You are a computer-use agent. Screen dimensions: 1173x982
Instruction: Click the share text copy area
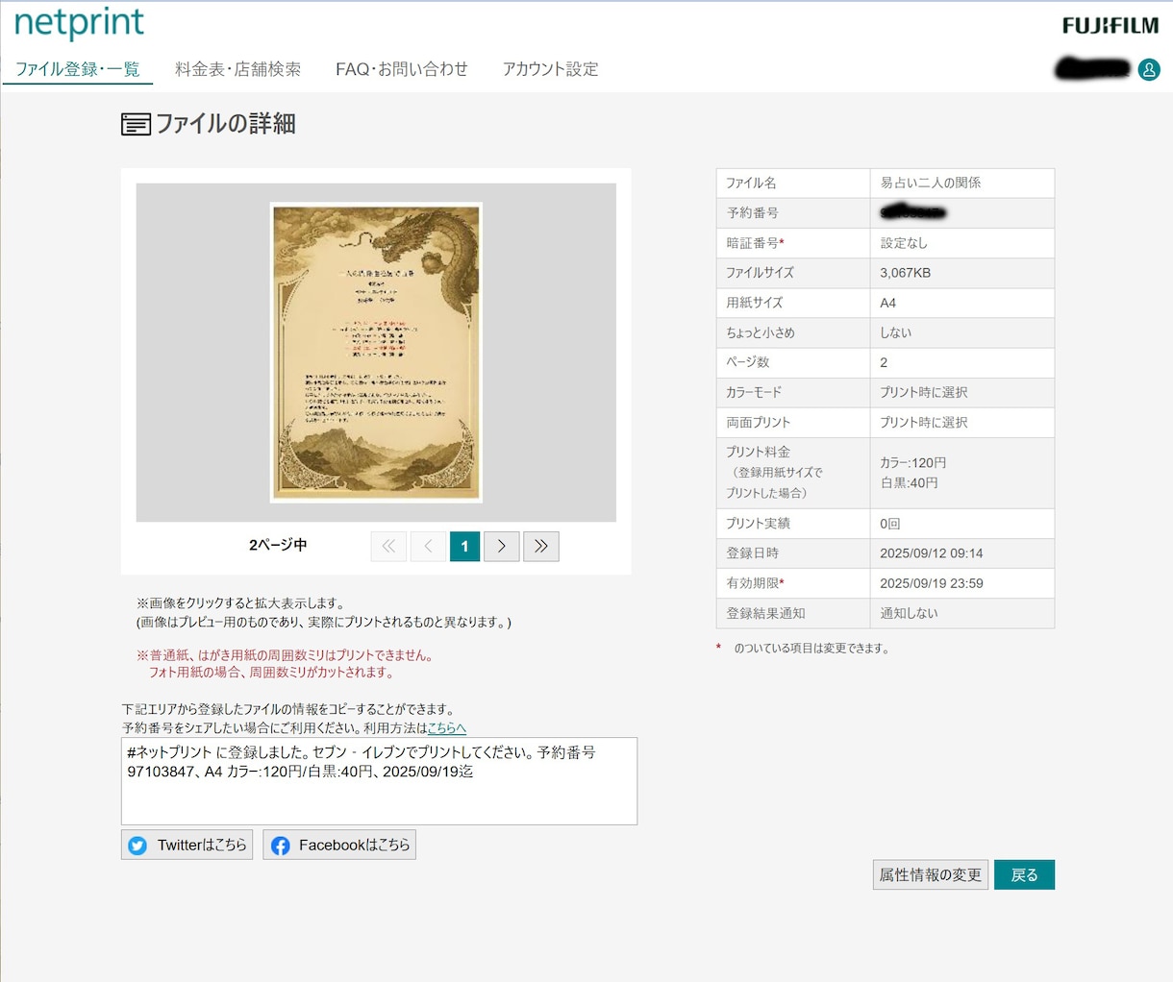[379, 781]
